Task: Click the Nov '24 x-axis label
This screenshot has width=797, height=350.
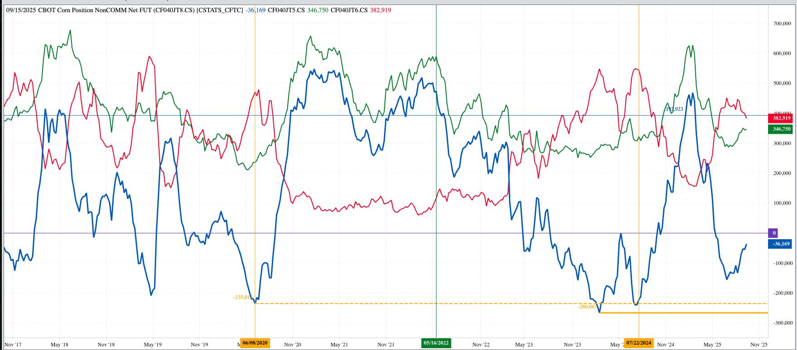Action: click(665, 345)
